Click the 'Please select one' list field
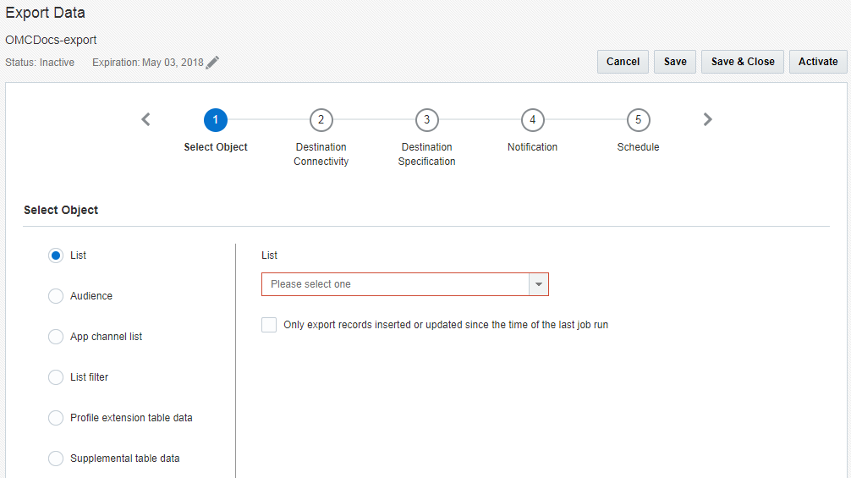The height and width of the screenshot is (478, 851). tap(395, 284)
